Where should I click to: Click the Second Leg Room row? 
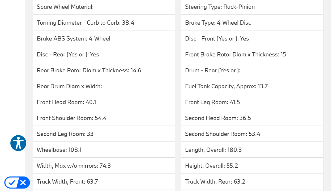65,134
